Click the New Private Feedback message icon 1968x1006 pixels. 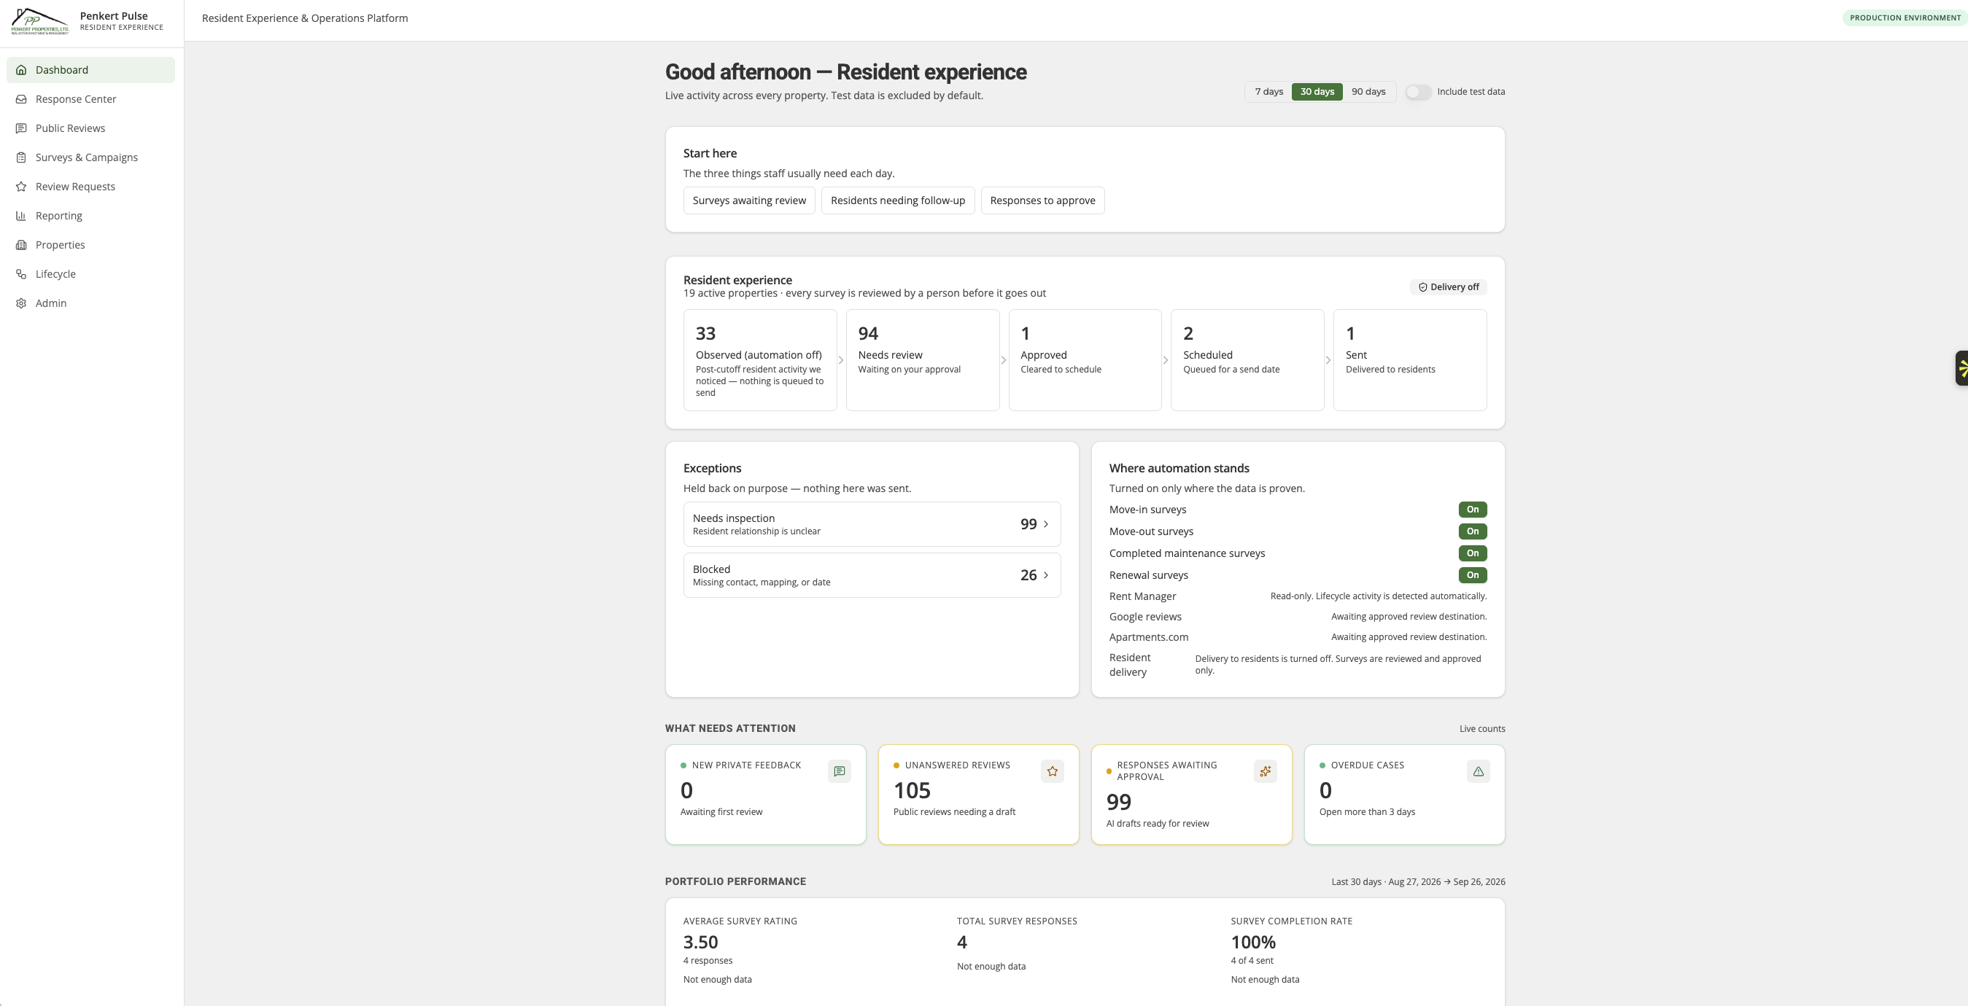[x=839, y=771]
